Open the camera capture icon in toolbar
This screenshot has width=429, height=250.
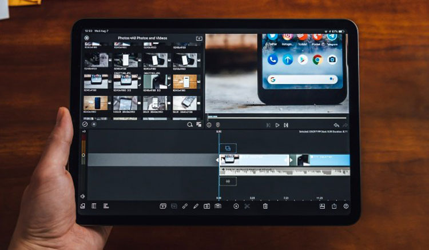[x=207, y=206]
